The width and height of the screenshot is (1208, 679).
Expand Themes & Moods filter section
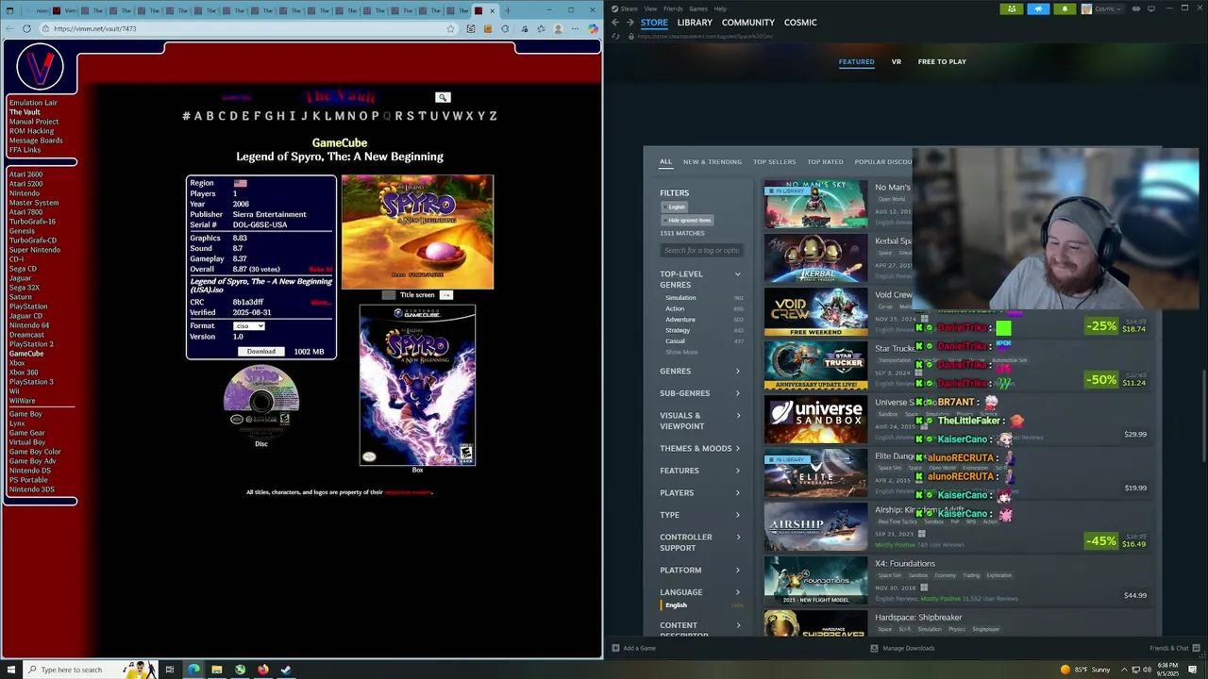pyautogui.click(x=700, y=449)
